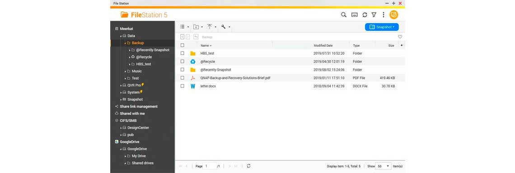Click the remote mount icon in the header

[x=354, y=15]
